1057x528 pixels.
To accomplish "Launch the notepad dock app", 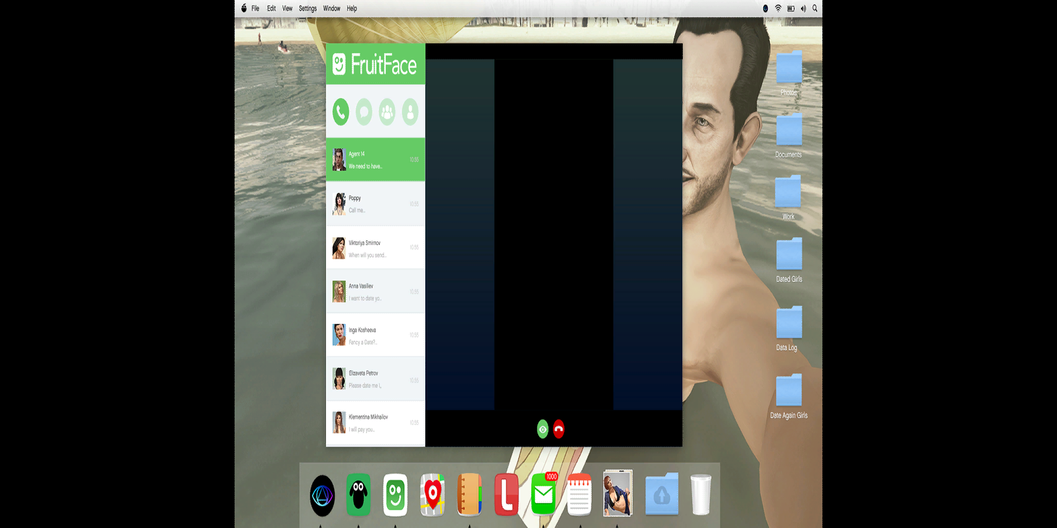I will point(580,495).
